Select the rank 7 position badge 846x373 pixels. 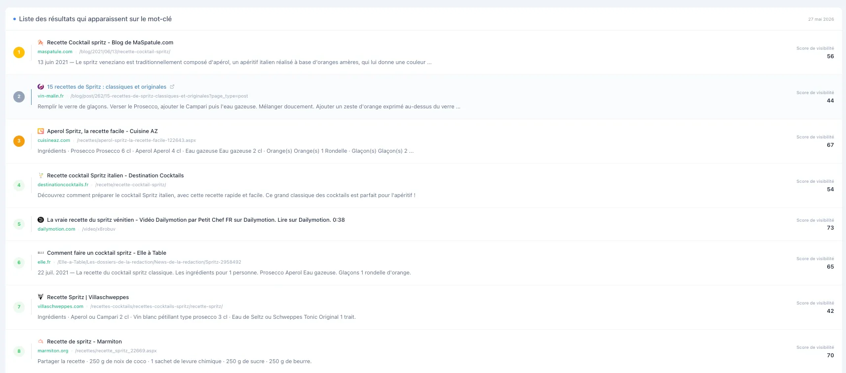19,307
